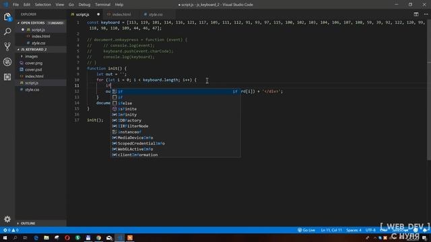
Task: Open the Terminal menu
Action: (x=102, y=5)
